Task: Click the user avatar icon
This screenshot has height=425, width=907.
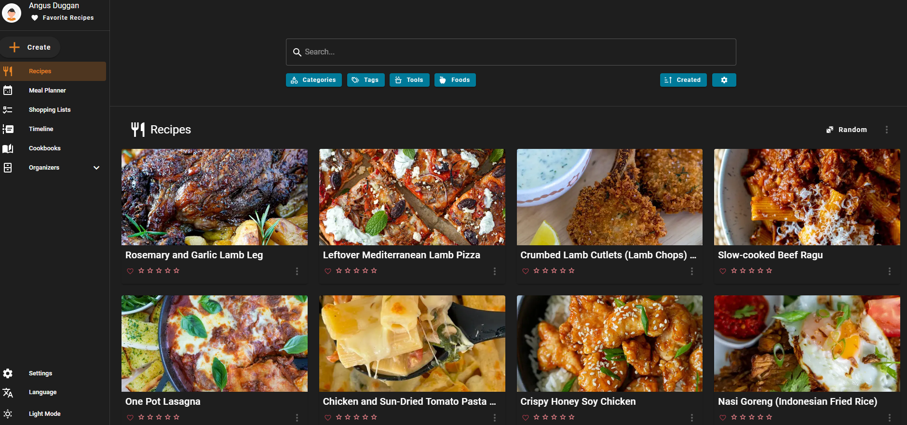Action: 12,13
